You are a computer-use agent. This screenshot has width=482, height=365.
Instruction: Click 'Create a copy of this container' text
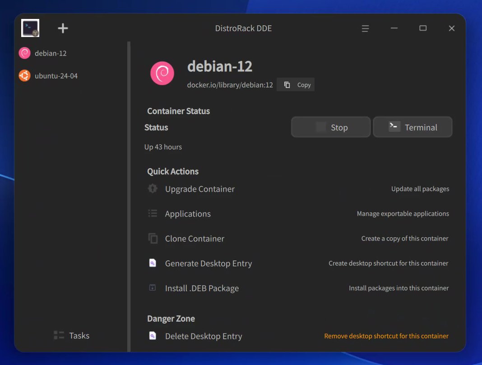(x=404, y=238)
